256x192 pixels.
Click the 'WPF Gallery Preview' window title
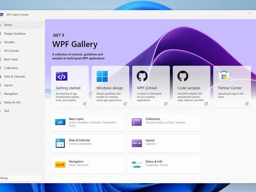point(18,15)
